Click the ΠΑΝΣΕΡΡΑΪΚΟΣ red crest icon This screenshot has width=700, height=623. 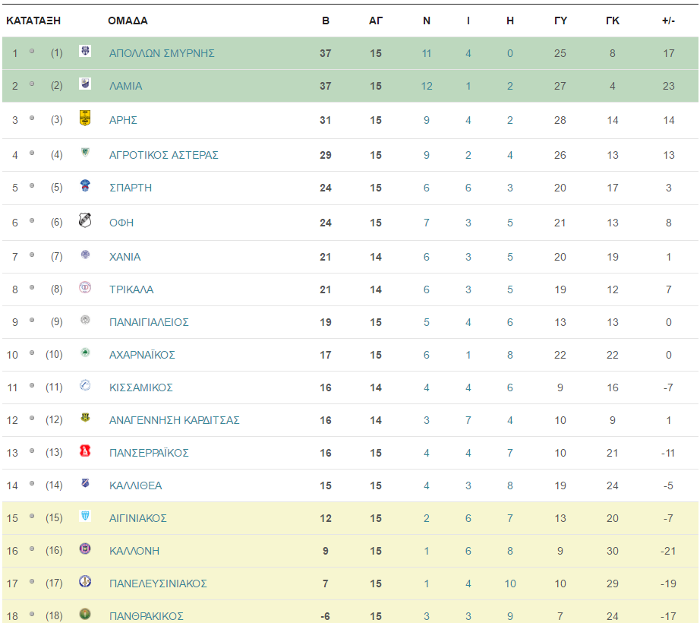(85, 451)
